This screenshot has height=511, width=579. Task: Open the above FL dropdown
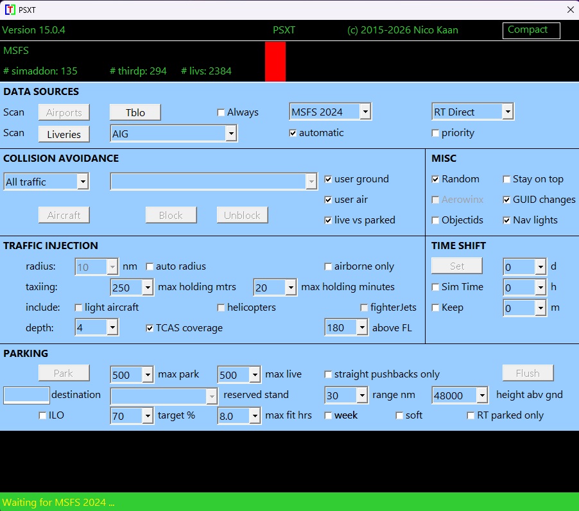[x=362, y=327]
